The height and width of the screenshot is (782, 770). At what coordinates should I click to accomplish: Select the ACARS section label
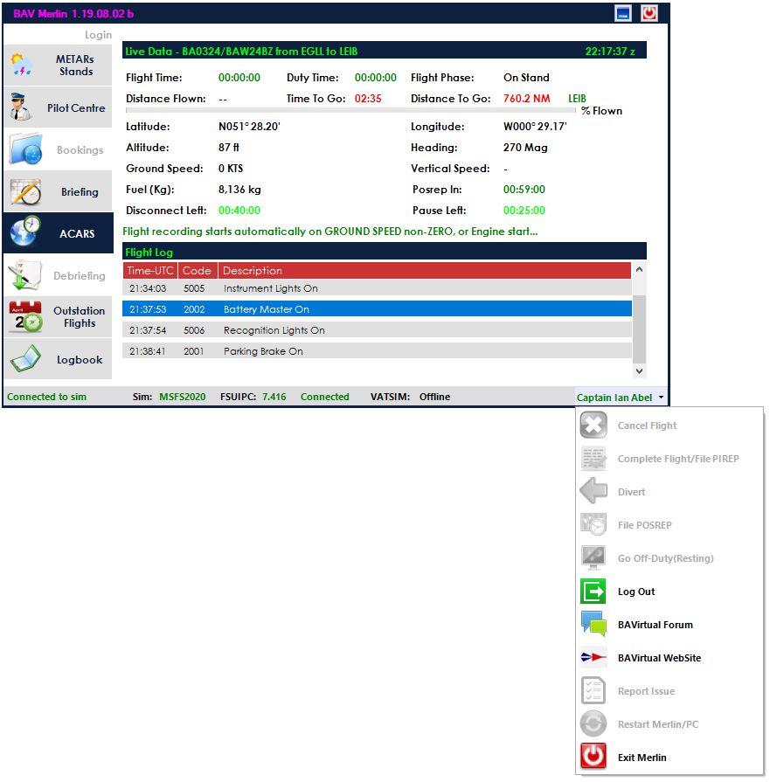[x=77, y=233]
